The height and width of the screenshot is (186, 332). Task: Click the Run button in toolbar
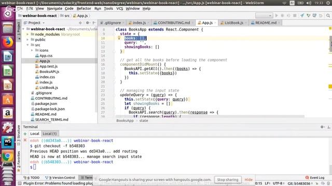tap(276, 16)
